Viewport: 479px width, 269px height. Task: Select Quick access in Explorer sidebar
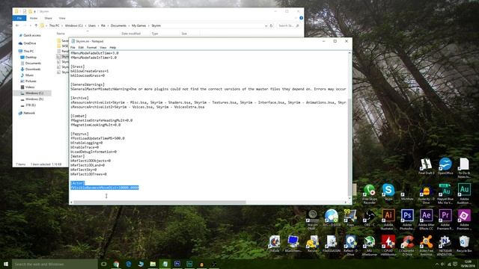(x=31, y=35)
